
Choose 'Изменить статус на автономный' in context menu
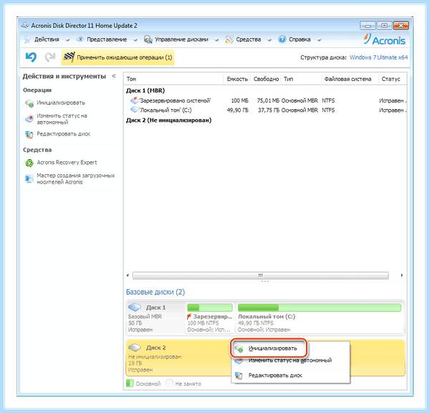[x=290, y=361]
